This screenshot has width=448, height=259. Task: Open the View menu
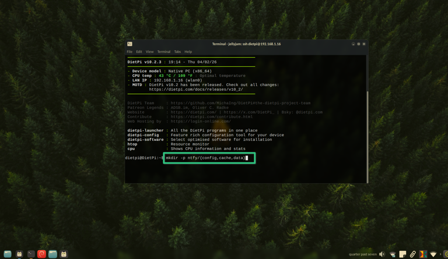(149, 52)
